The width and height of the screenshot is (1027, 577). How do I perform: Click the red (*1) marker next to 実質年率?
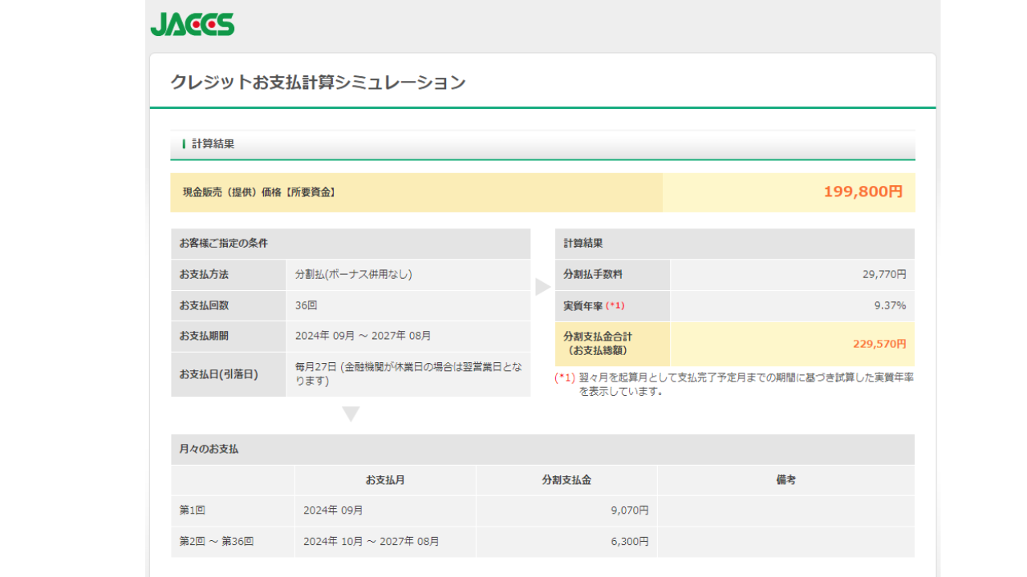(x=615, y=306)
